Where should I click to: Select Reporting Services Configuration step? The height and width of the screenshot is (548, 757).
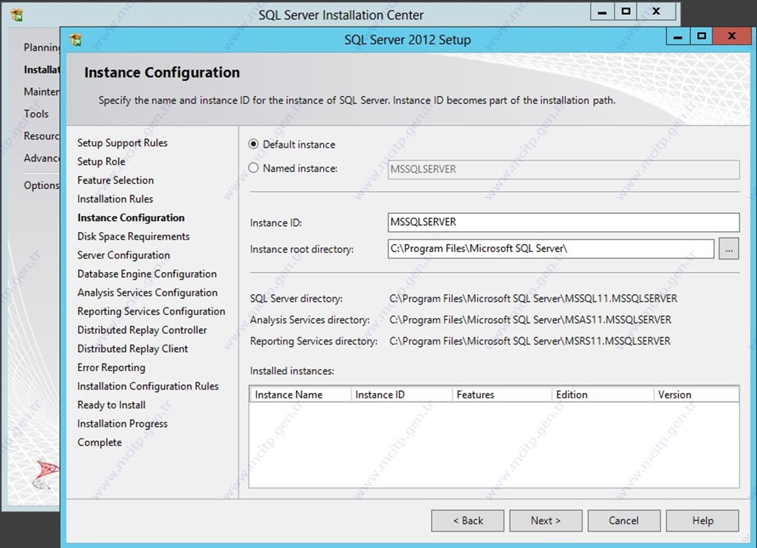click(151, 311)
